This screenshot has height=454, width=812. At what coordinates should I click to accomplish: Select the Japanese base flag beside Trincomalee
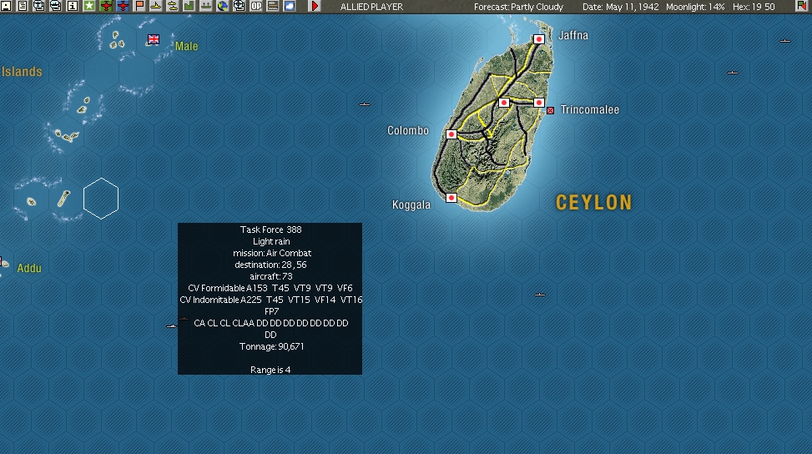(x=538, y=103)
